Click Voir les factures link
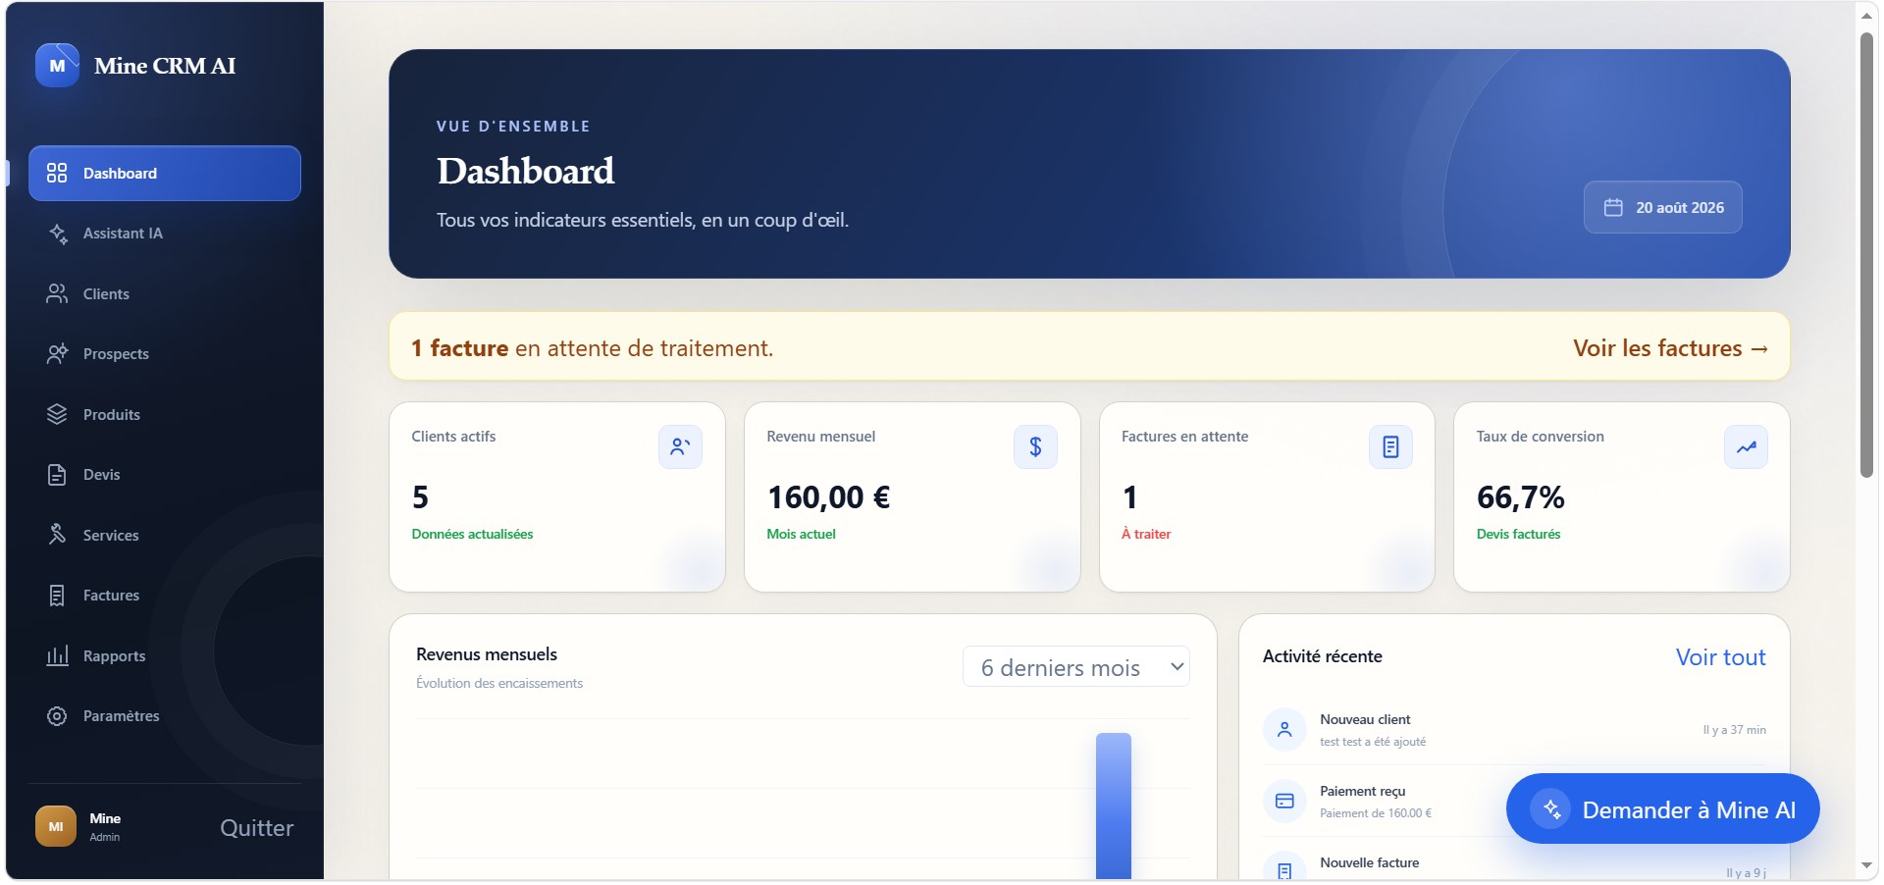Image resolution: width=1884 pixels, height=885 pixels. [x=1670, y=348]
